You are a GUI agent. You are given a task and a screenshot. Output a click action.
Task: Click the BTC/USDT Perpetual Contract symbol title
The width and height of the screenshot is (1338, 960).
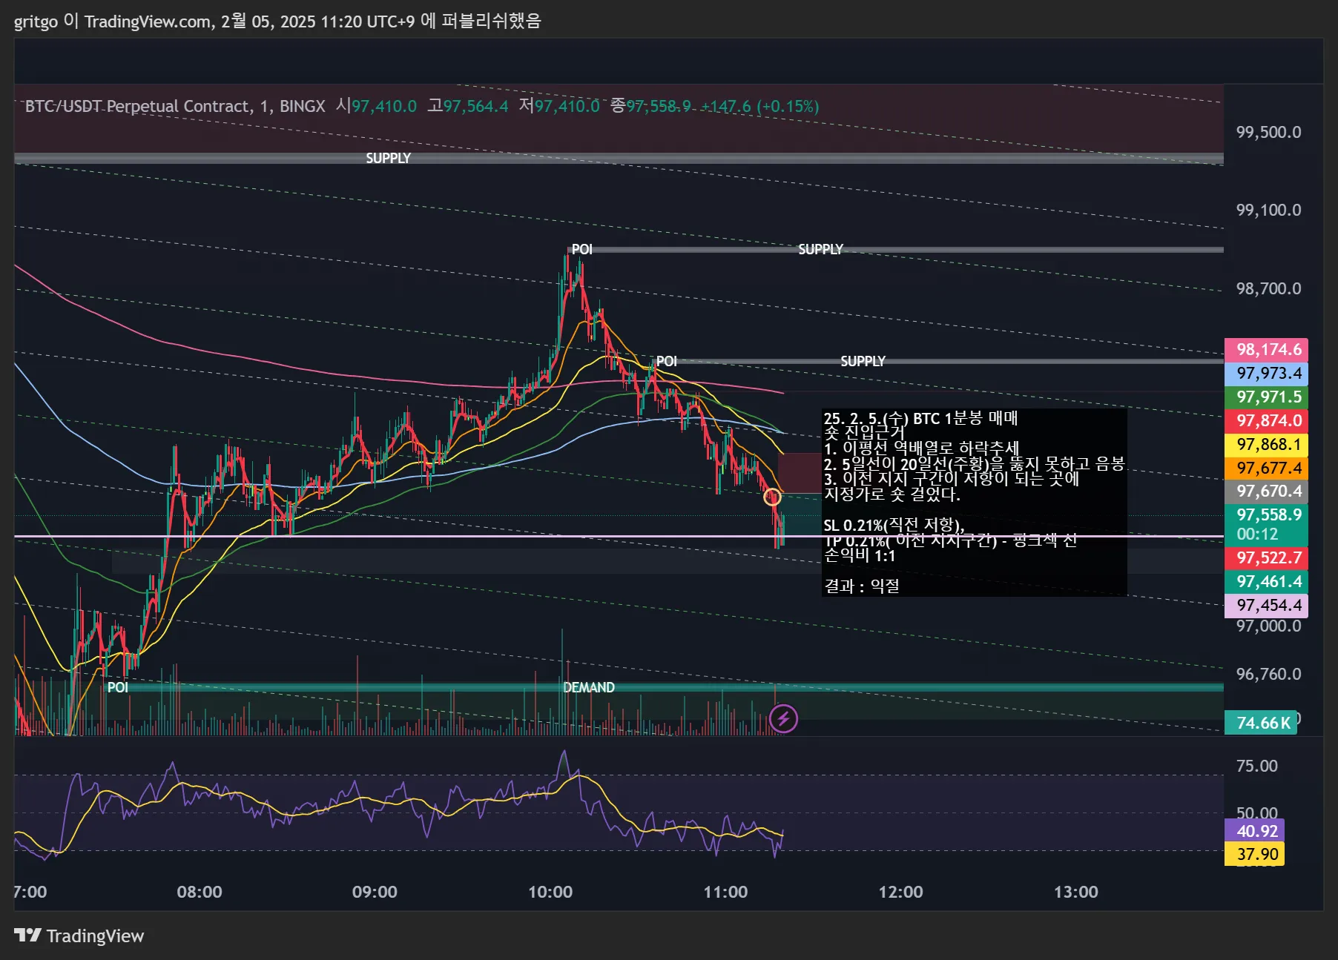[138, 106]
